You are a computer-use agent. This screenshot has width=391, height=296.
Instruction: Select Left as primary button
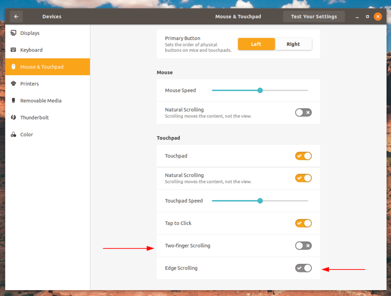point(256,44)
